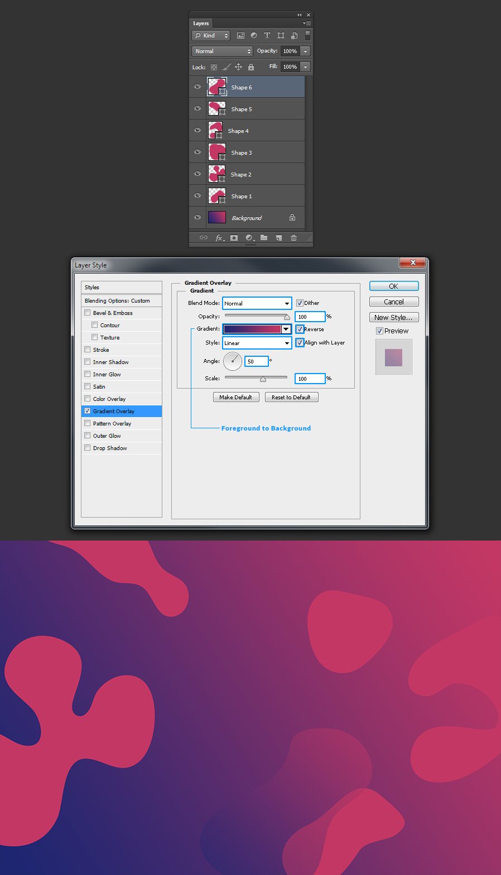Filter for shape layers in Layers panel
501x875 pixels.
[281, 35]
